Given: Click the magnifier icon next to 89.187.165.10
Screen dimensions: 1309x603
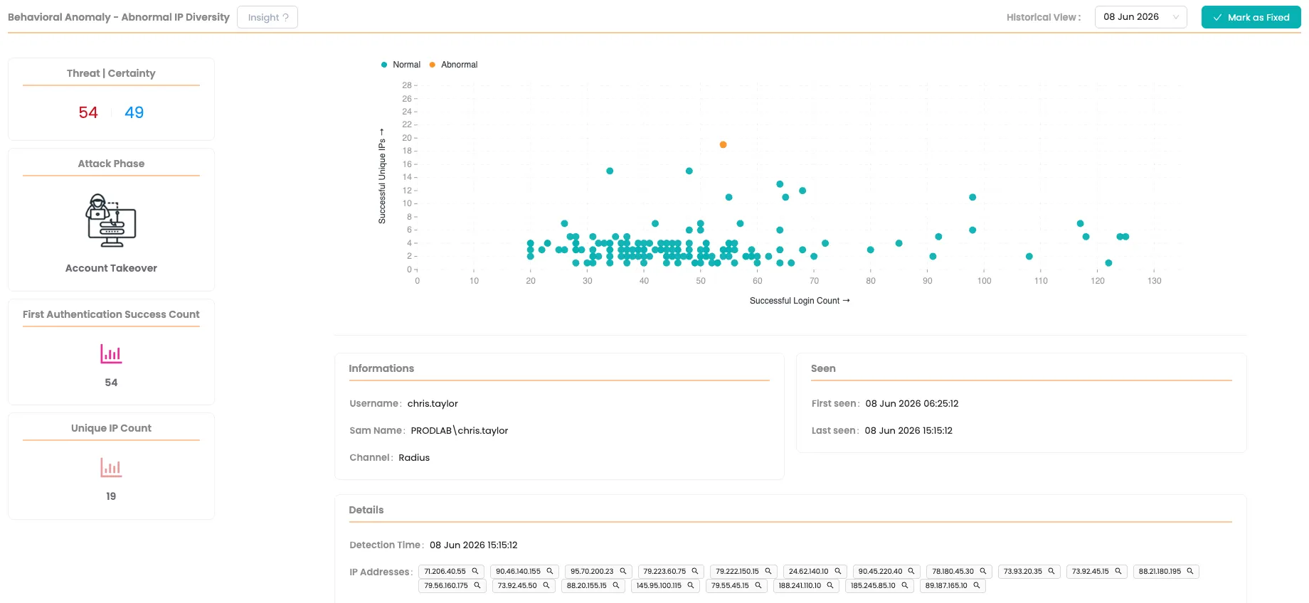Looking at the screenshot, I should [x=977, y=585].
